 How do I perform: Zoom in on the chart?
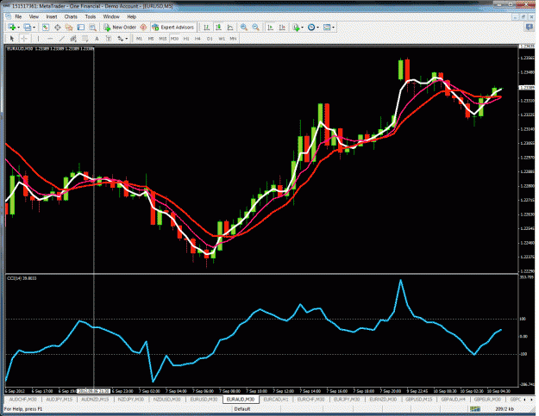pos(244,27)
